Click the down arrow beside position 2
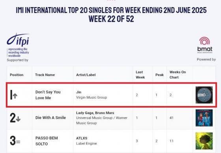The image size is (221, 153). pyautogui.click(x=18, y=119)
